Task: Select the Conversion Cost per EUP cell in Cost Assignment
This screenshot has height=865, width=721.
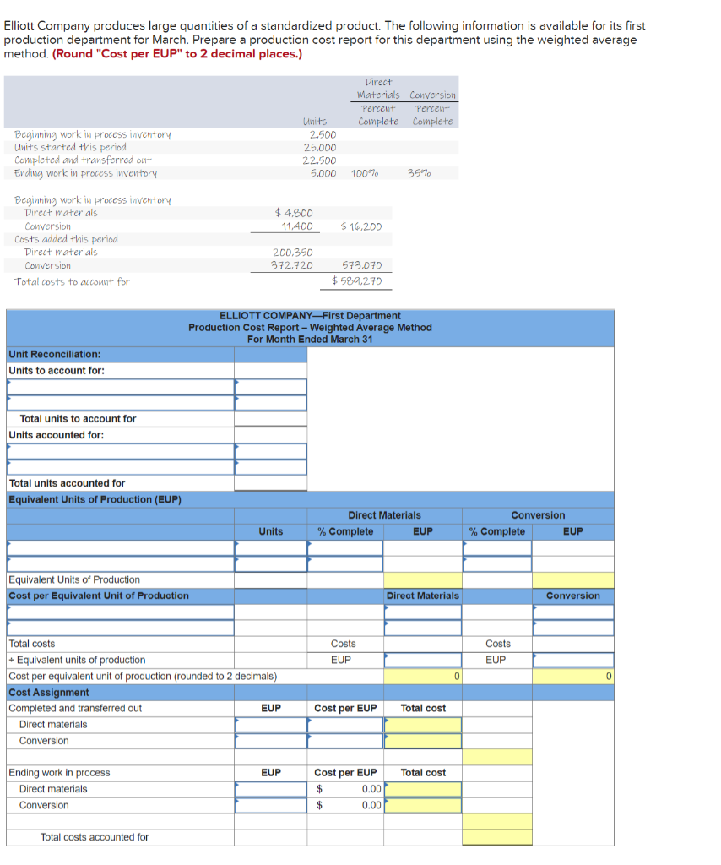Action: pos(346,740)
